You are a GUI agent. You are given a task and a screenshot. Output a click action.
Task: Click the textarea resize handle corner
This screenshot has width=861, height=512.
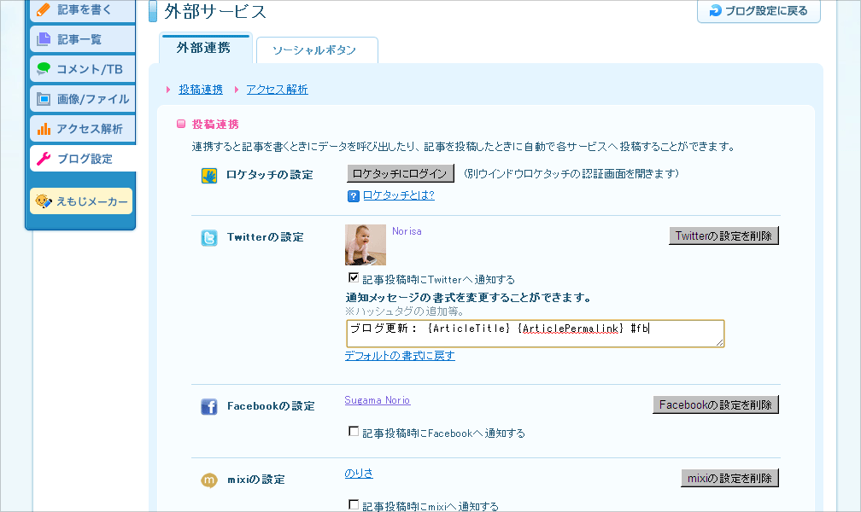(x=720, y=342)
